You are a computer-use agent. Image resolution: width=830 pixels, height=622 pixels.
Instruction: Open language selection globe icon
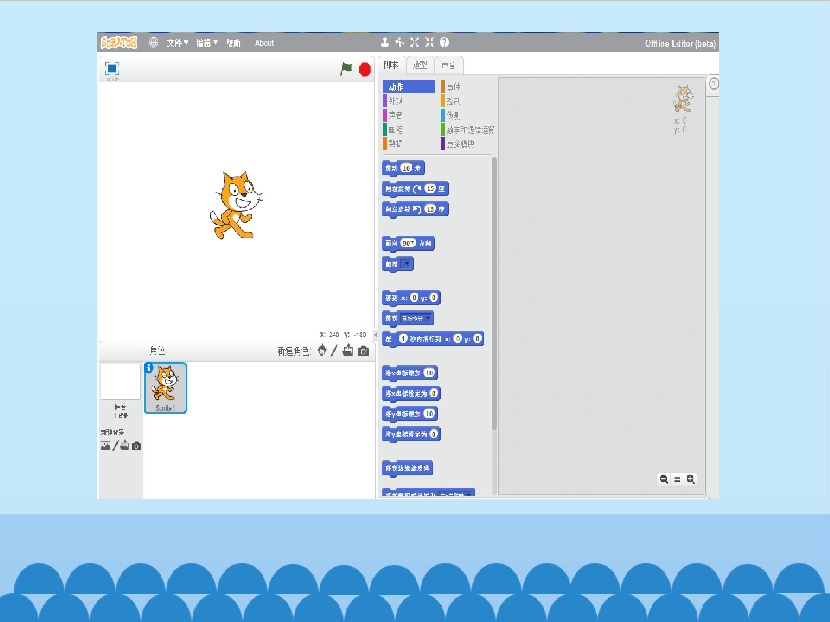[154, 43]
